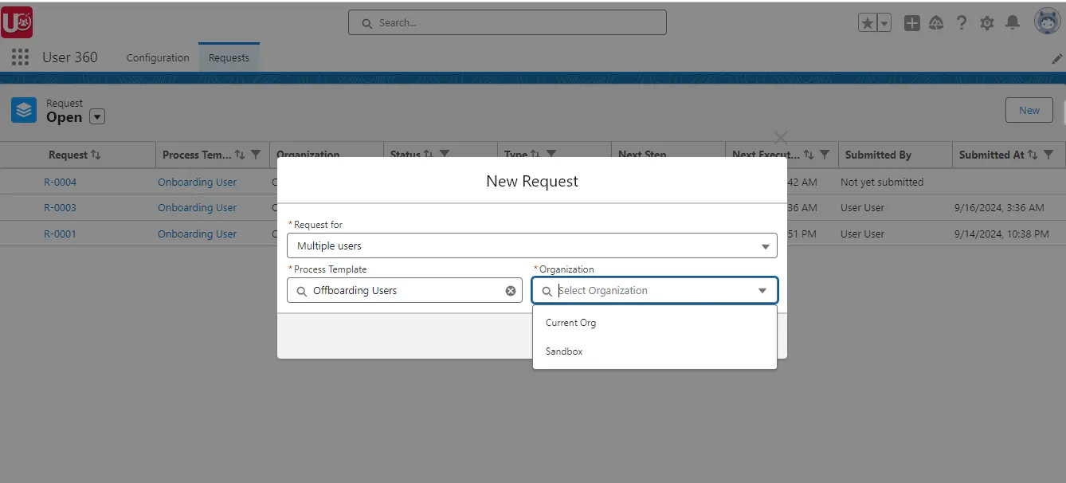Open Salesforce Setup gear icon
Viewport: 1066px width, 483px height.
tap(987, 22)
